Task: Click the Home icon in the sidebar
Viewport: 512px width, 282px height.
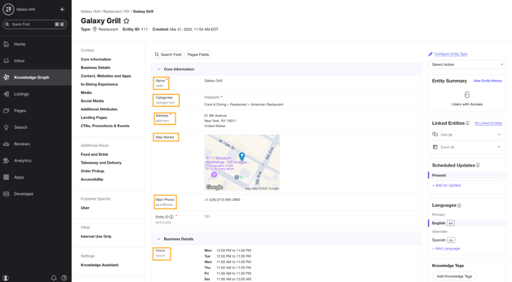Action: click(6, 44)
